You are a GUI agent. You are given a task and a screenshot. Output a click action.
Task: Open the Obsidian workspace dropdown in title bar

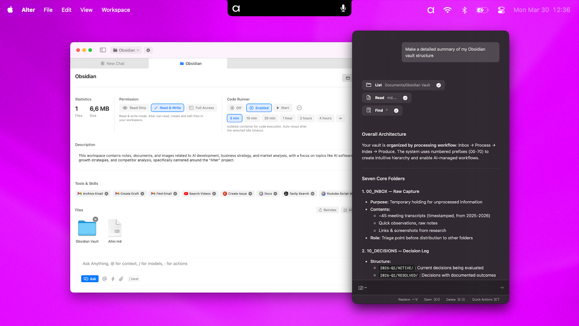pyautogui.click(x=126, y=50)
